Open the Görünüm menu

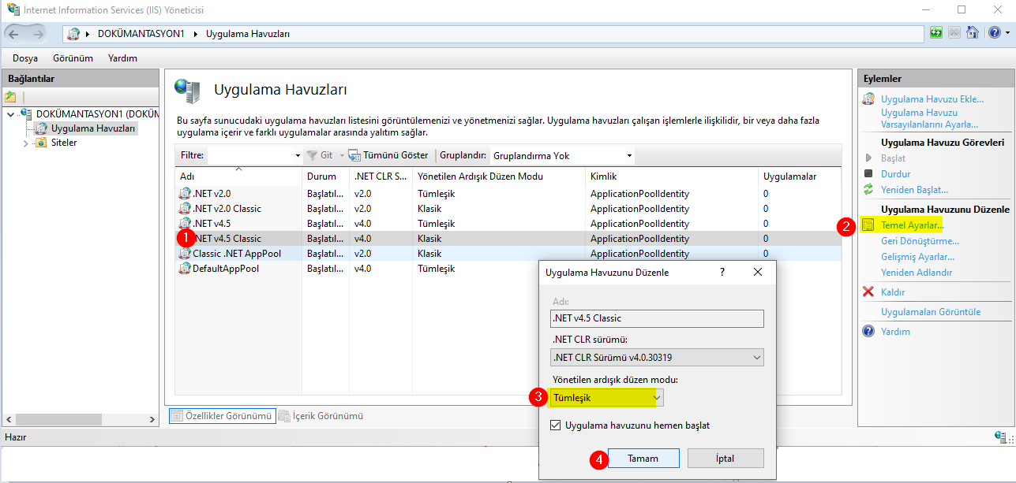pyautogui.click(x=73, y=58)
